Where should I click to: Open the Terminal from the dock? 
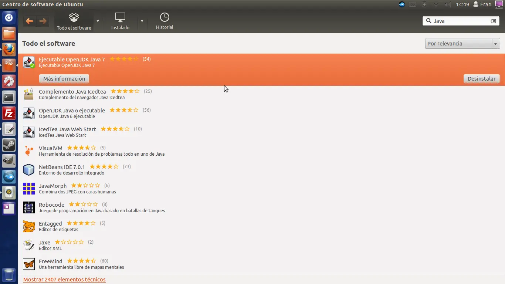tap(9, 97)
